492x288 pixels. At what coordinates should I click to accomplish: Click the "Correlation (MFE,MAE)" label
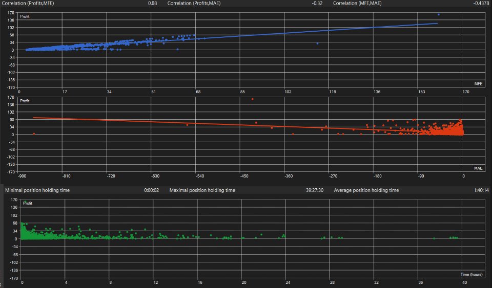tap(357, 3)
